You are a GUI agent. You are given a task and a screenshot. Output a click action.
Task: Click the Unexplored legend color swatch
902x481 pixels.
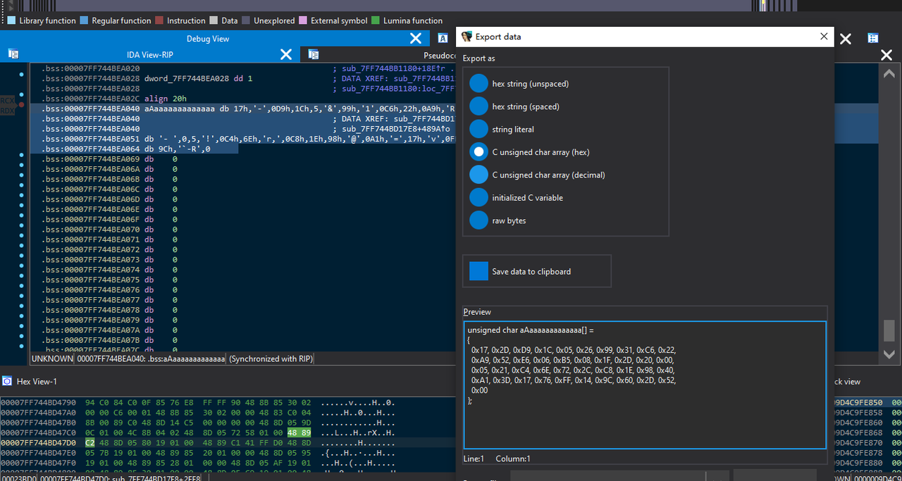(x=246, y=21)
